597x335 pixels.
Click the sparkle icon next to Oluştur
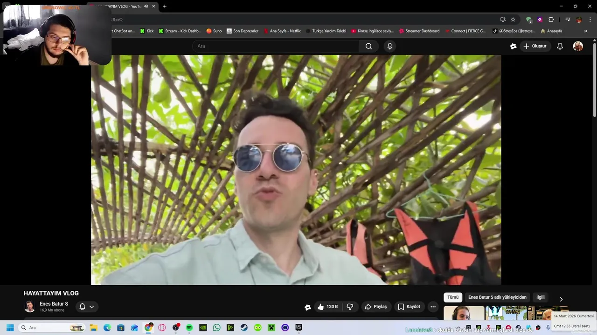tap(514, 46)
